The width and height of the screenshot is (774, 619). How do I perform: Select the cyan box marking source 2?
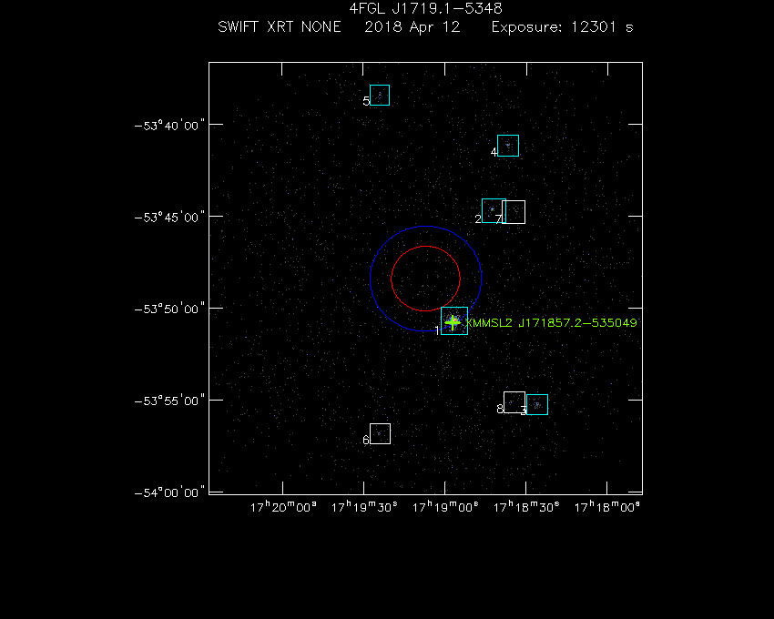click(494, 211)
